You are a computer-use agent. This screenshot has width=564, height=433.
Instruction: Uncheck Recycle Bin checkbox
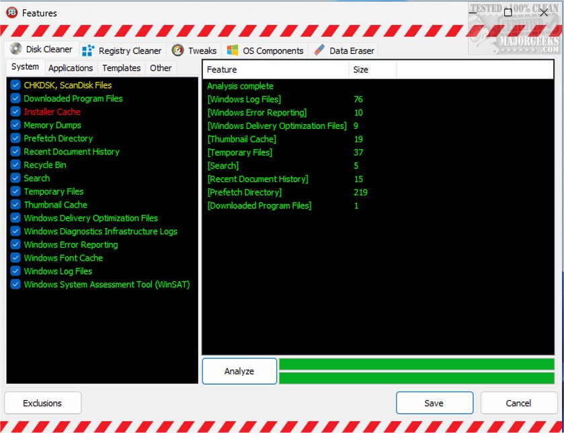pyautogui.click(x=15, y=164)
